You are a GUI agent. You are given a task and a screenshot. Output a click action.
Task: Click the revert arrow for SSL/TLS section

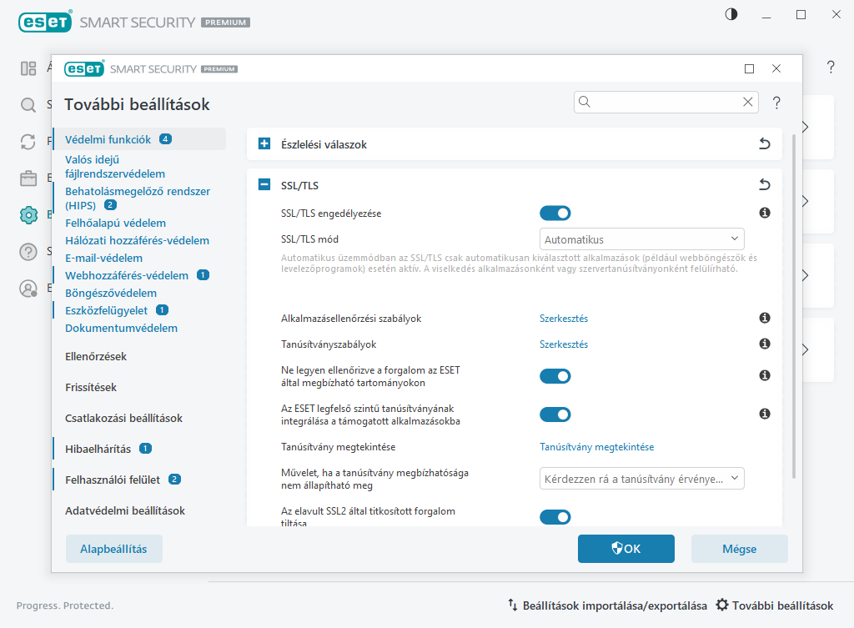764,184
